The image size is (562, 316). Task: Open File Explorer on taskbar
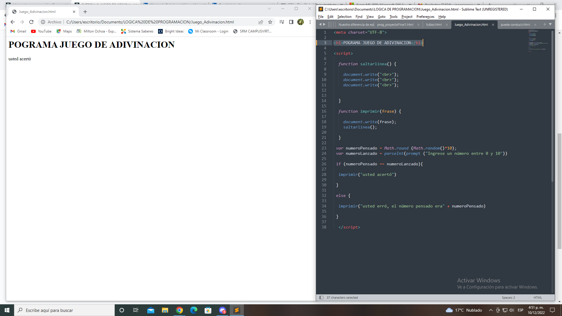coord(165,310)
